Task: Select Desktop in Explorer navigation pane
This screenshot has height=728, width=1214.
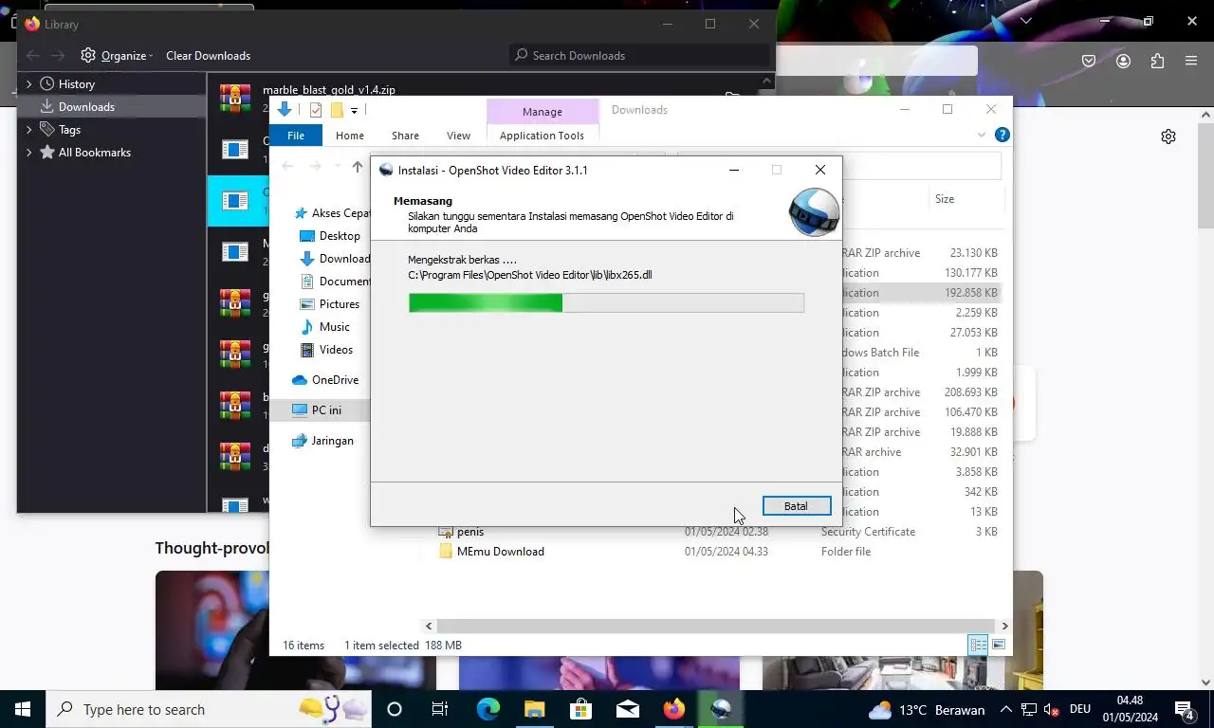Action: point(340,236)
